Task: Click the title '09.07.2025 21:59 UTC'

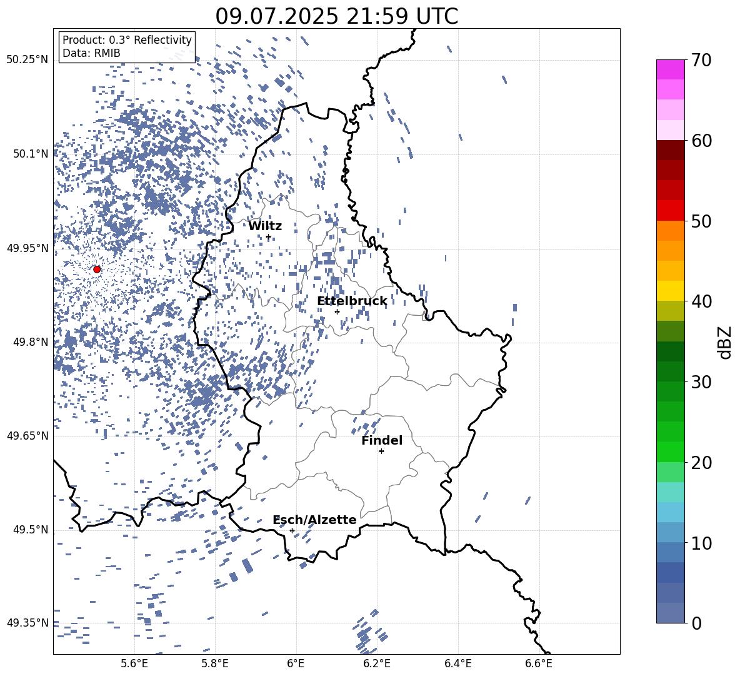Action: pos(336,16)
